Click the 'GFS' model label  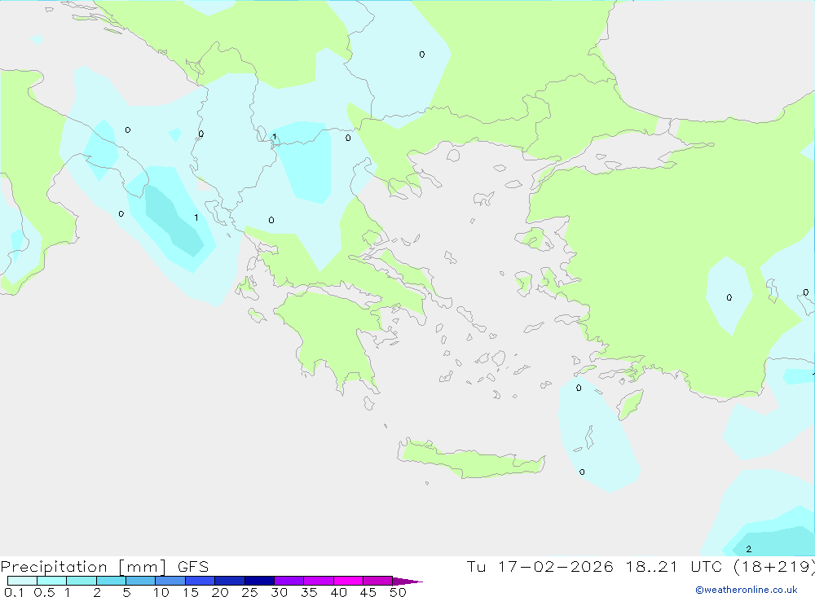click(193, 566)
